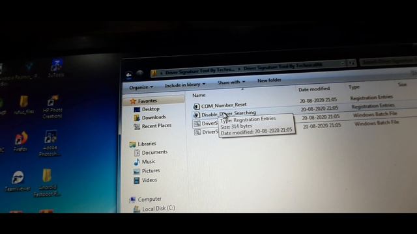The height and width of the screenshot is (234, 417).
Task: Open Downloads in the navigation pane
Action: [150, 117]
